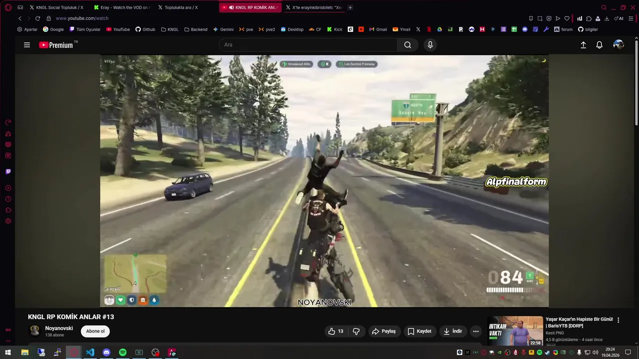This screenshot has height=359, width=639.
Task: Switch to KNGL Social Topluluk tab
Action: pyautogui.click(x=56, y=7)
